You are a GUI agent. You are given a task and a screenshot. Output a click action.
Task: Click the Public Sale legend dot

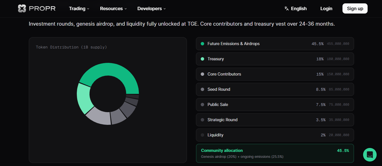[202, 105]
